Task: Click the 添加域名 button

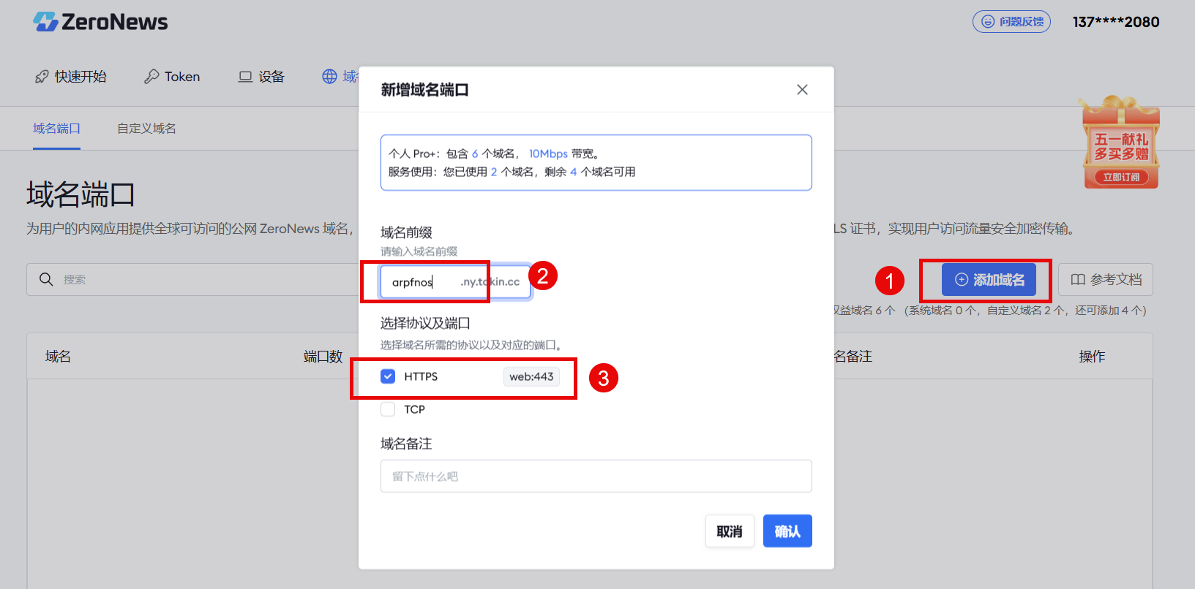Action: [x=989, y=280]
